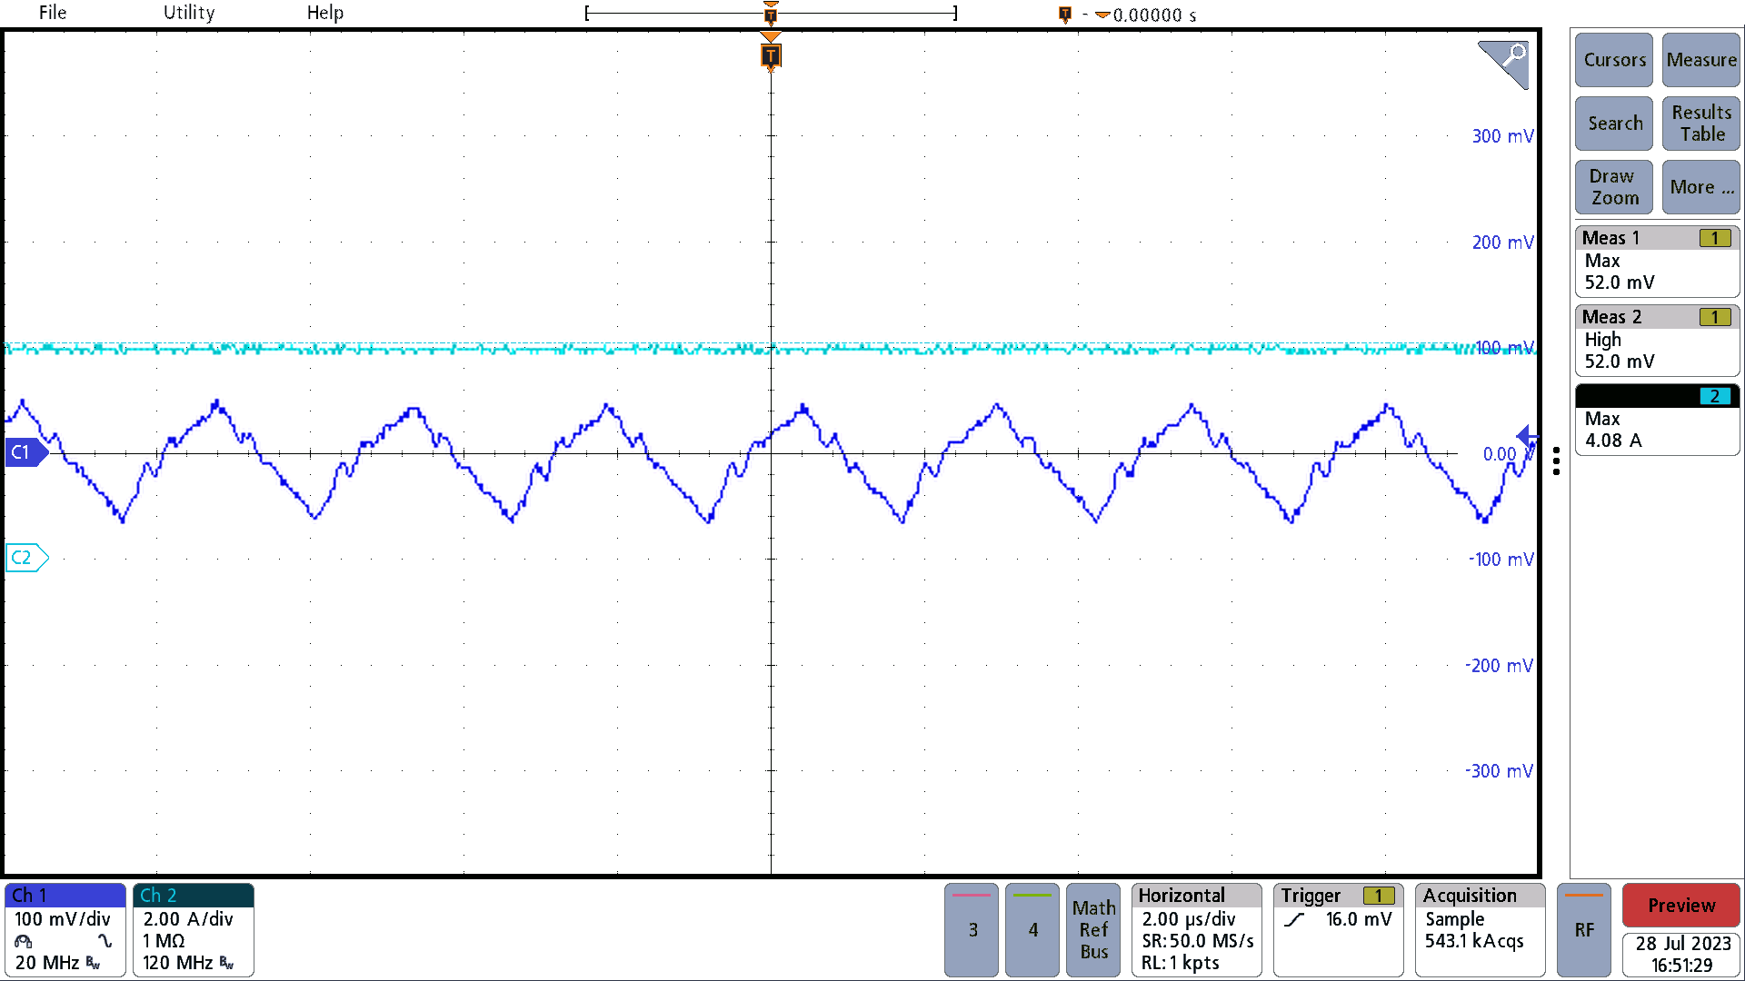This screenshot has width=1745, height=981.
Task: Open the Acquisition settings badge
Action: (x=1480, y=930)
